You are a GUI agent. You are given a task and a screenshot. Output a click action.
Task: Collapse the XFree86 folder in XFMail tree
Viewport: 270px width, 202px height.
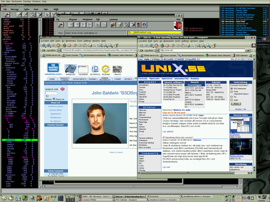pos(3,43)
